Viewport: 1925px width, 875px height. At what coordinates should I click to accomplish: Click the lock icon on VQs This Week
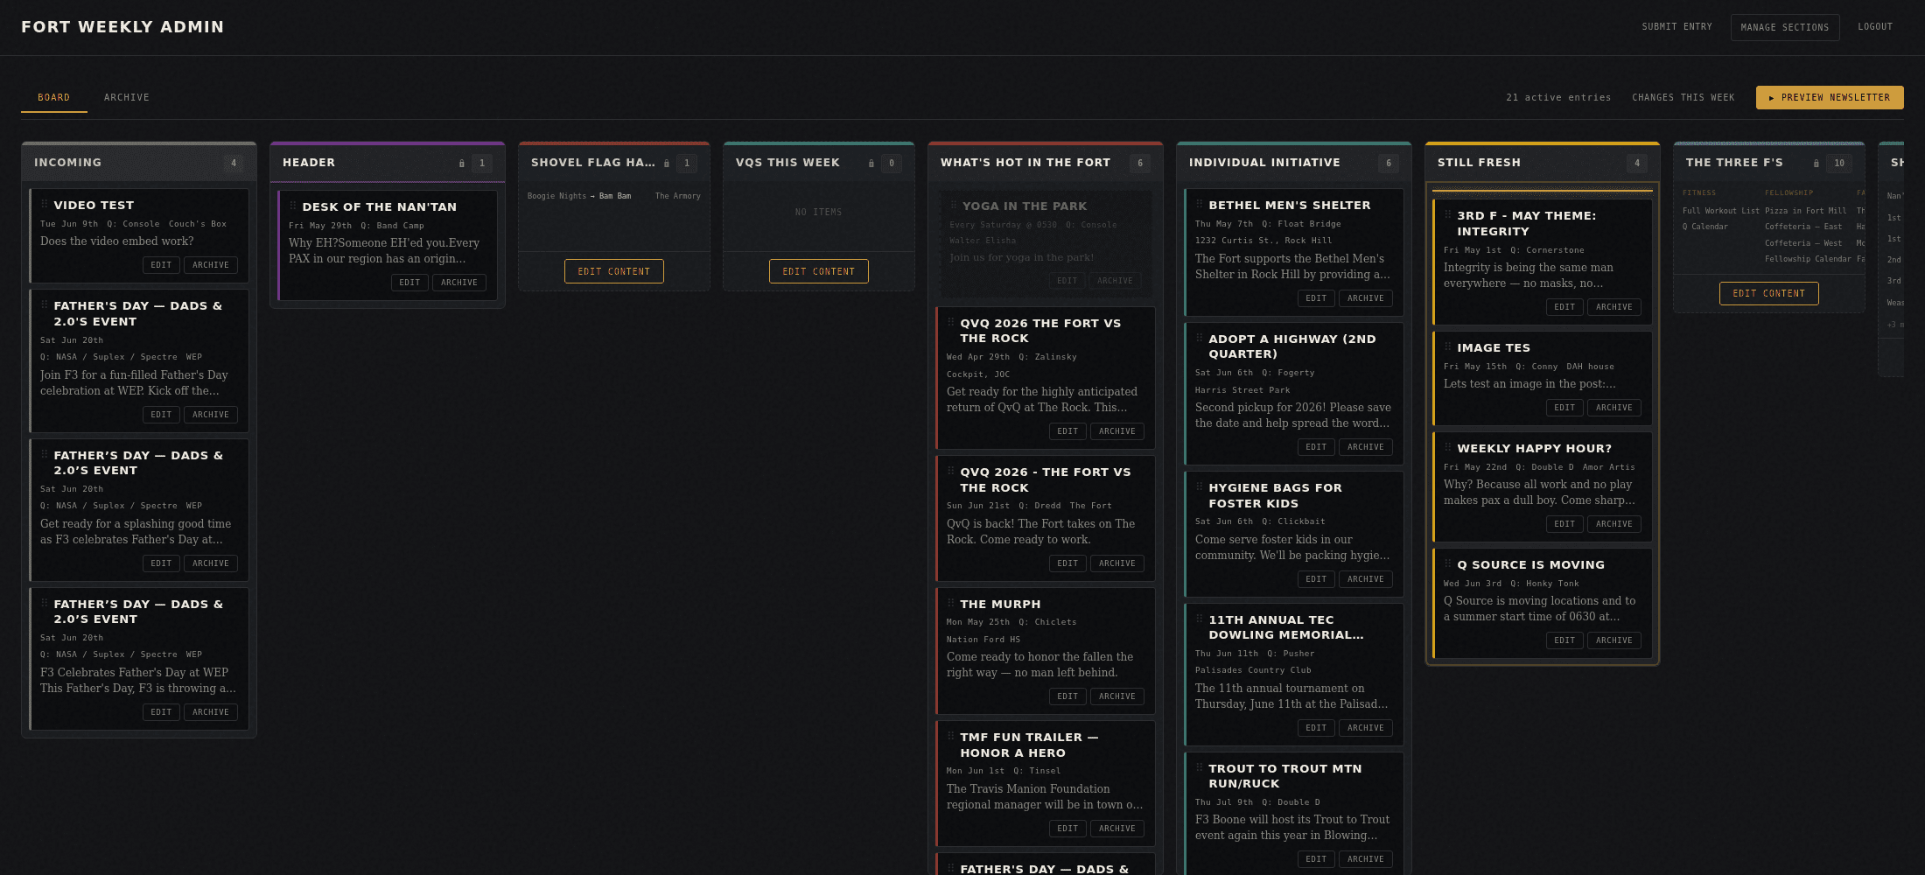(871, 164)
